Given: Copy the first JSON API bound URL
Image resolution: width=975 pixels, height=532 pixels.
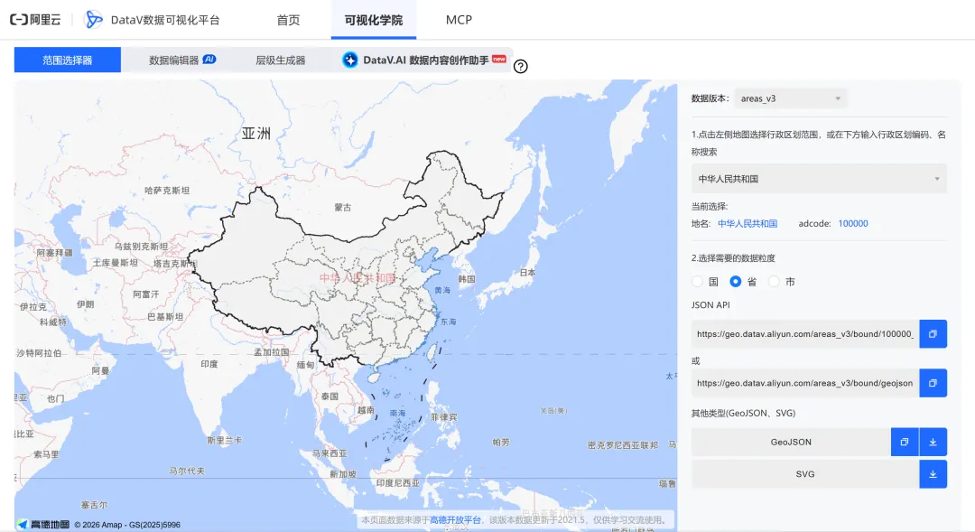Looking at the screenshot, I should point(933,334).
